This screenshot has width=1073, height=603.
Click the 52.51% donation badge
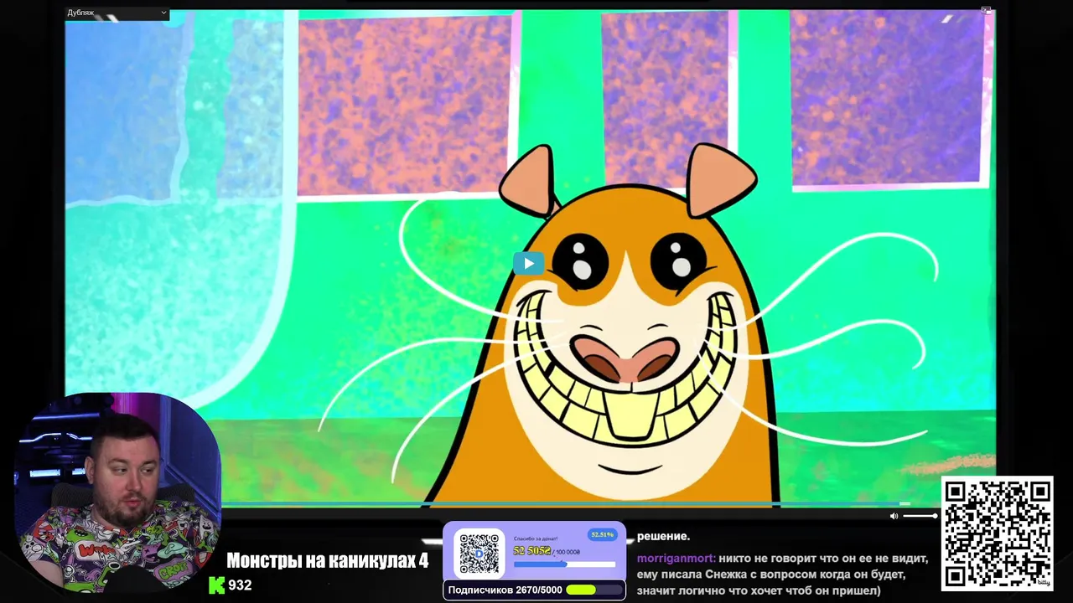[x=602, y=534]
